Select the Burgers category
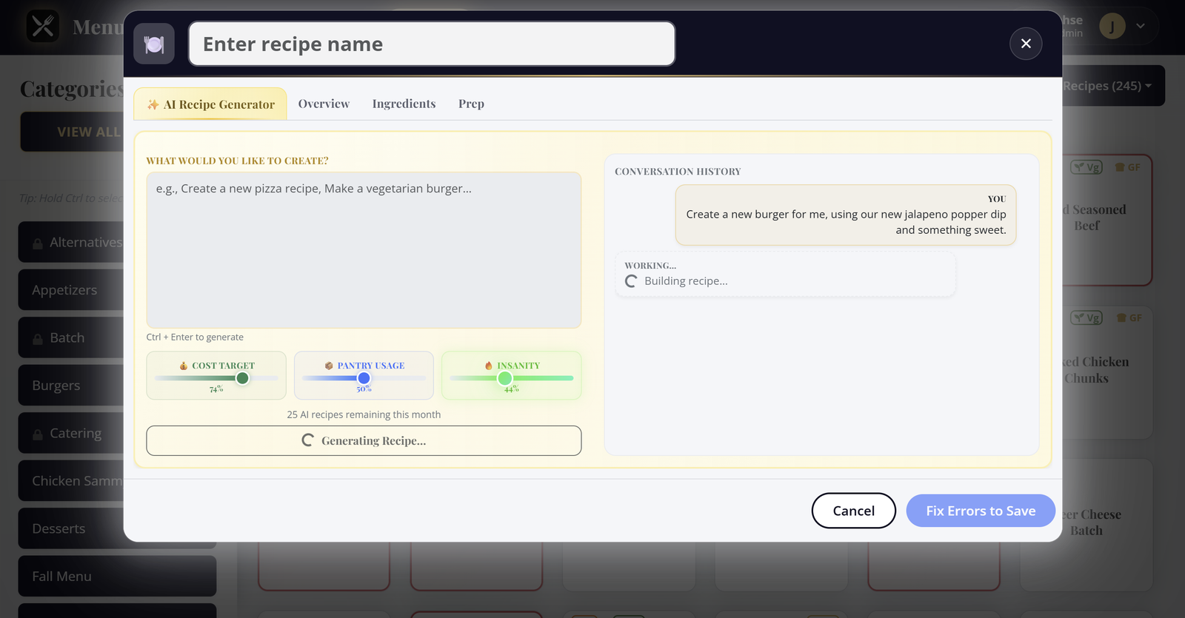This screenshot has height=618, width=1185. (71, 386)
